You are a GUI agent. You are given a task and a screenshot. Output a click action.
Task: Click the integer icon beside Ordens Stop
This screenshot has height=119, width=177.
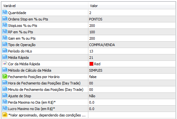click(5, 19)
